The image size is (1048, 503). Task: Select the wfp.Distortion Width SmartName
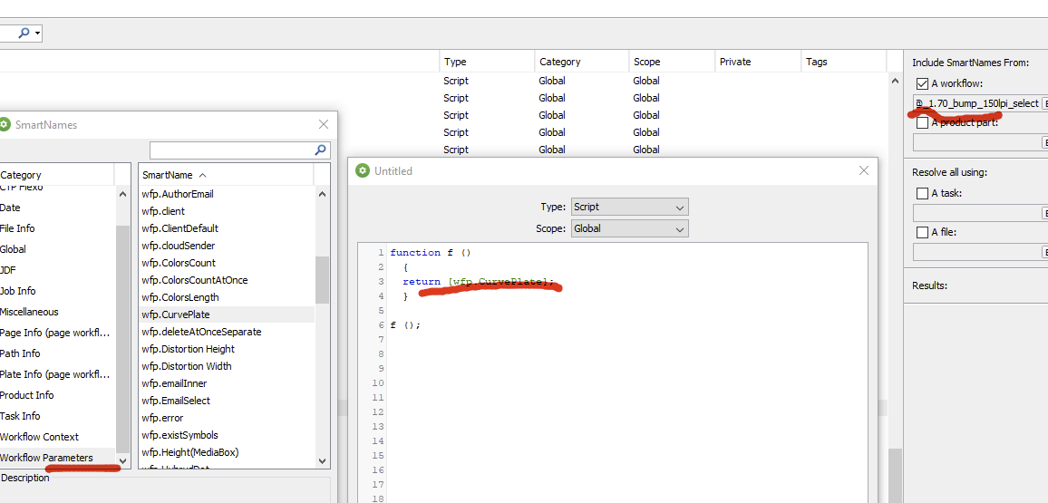pyautogui.click(x=227, y=366)
